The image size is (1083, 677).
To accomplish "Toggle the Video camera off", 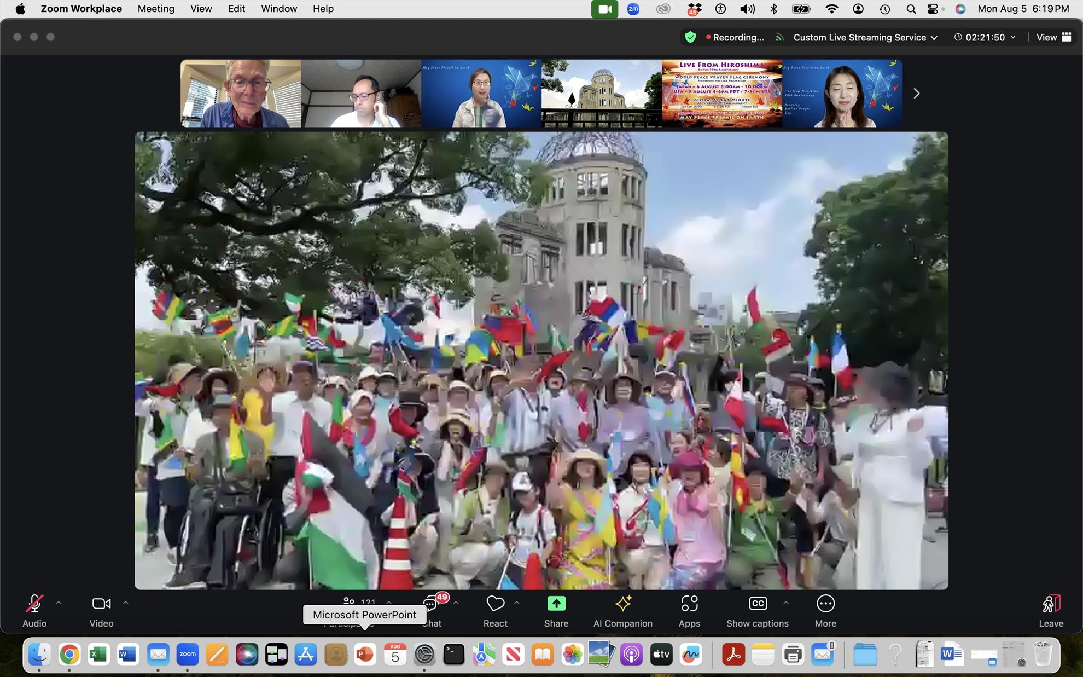I will [101, 604].
